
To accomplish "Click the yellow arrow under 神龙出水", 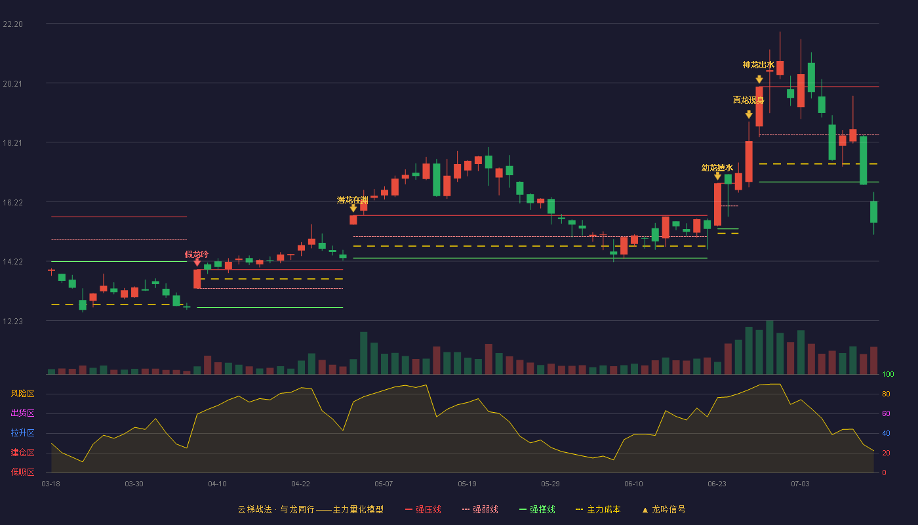I will [759, 79].
